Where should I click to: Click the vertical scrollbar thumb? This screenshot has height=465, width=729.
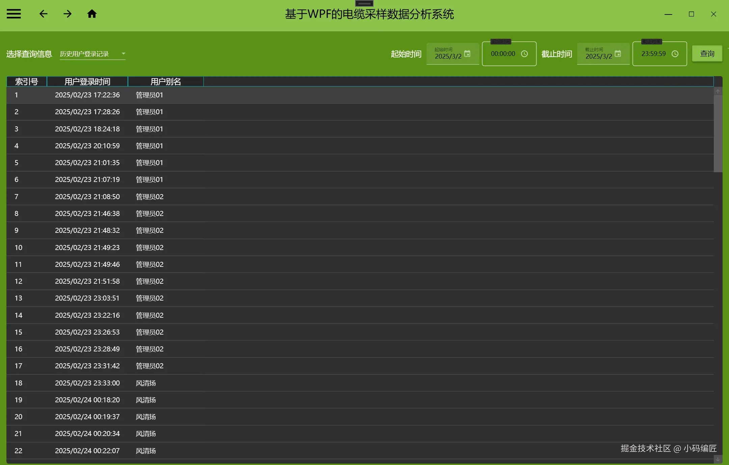(718, 134)
